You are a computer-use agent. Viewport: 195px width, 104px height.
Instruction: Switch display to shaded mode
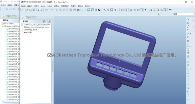point(142,10)
